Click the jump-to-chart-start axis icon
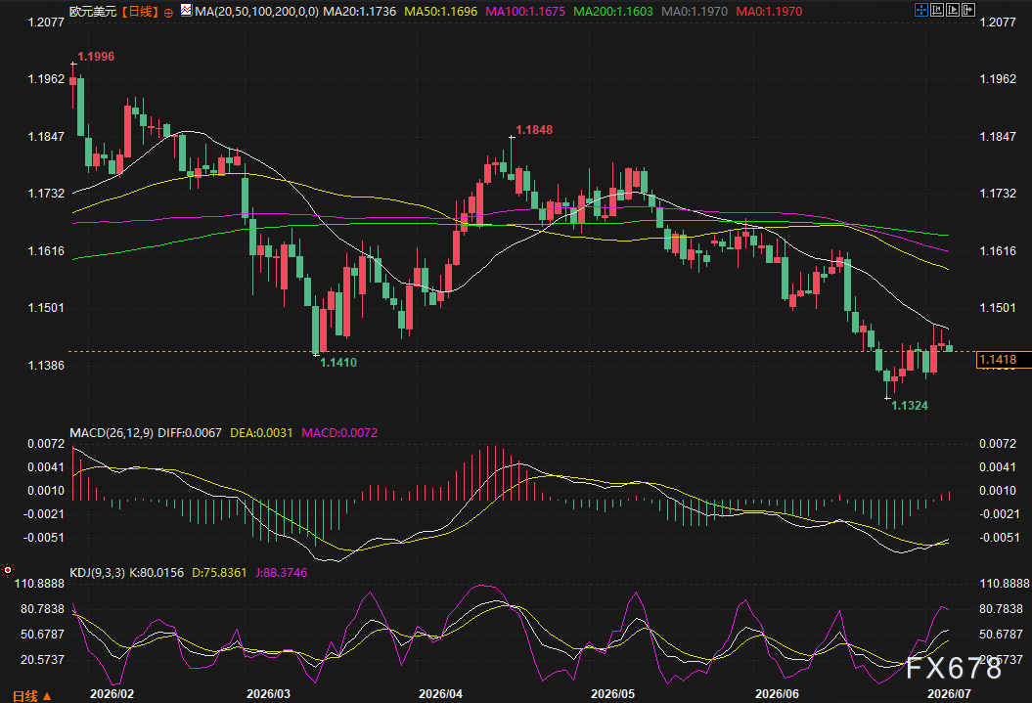1032x703 pixels. click(x=937, y=10)
